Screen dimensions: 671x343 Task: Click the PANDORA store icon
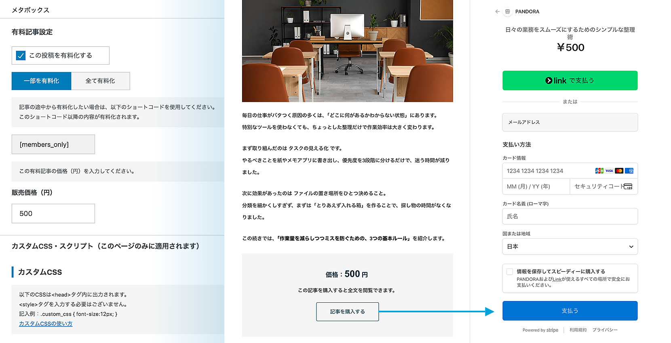pyautogui.click(x=507, y=12)
